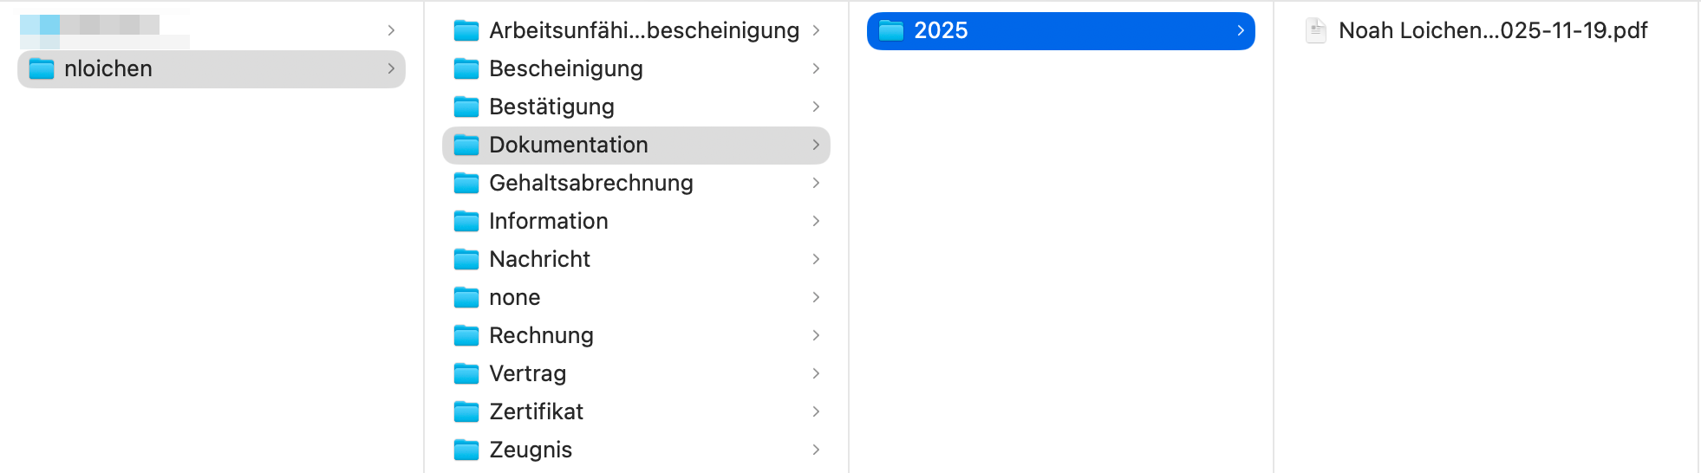Click the Gehaltsabrechnung folder icon
The image size is (1701, 473).
(466, 183)
